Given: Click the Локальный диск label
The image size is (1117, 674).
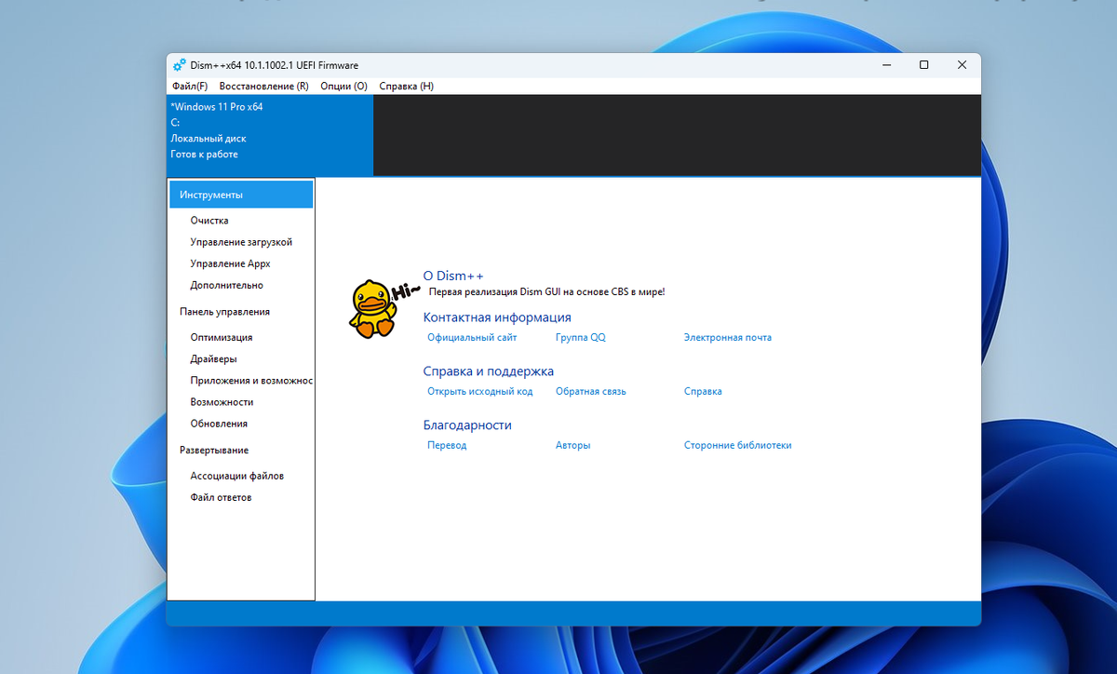Looking at the screenshot, I should pyautogui.click(x=209, y=139).
